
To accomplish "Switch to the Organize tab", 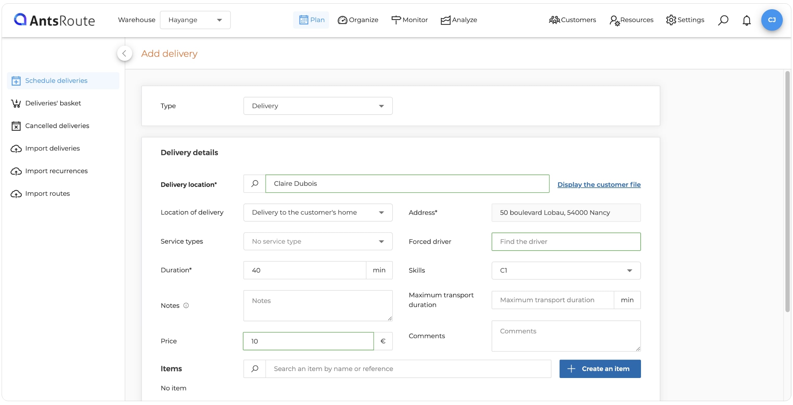I will coord(358,20).
